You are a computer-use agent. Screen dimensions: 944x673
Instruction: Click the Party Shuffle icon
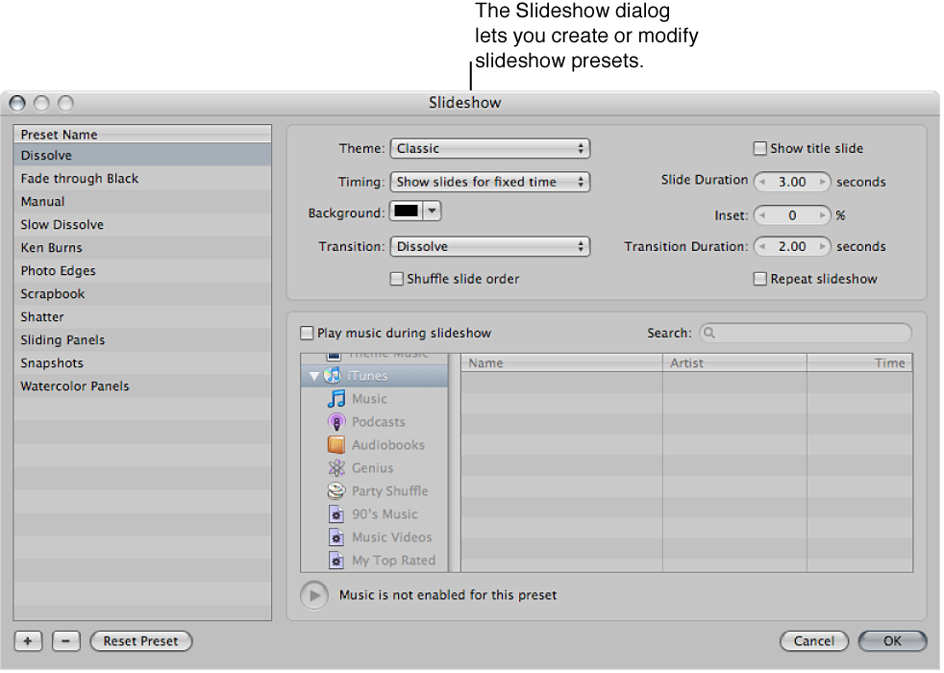click(x=335, y=490)
